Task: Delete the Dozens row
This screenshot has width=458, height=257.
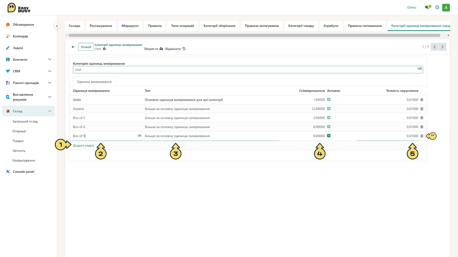Action: [x=422, y=109]
